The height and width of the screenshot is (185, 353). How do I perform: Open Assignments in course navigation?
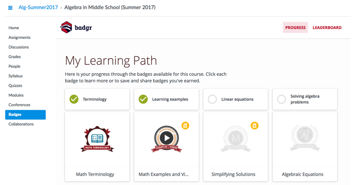point(19,37)
